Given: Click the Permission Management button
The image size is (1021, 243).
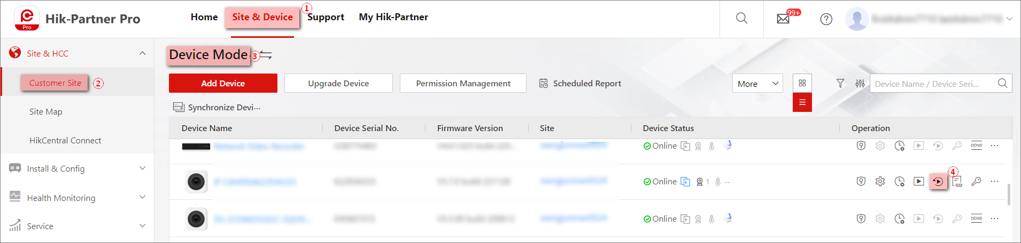Looking at the screenshot, I should point(463,83).
